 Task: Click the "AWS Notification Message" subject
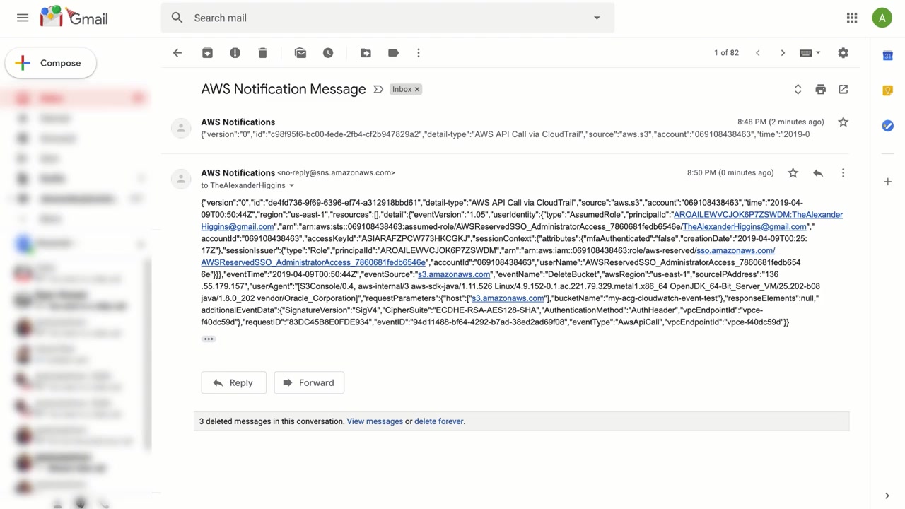coord(284,89)
